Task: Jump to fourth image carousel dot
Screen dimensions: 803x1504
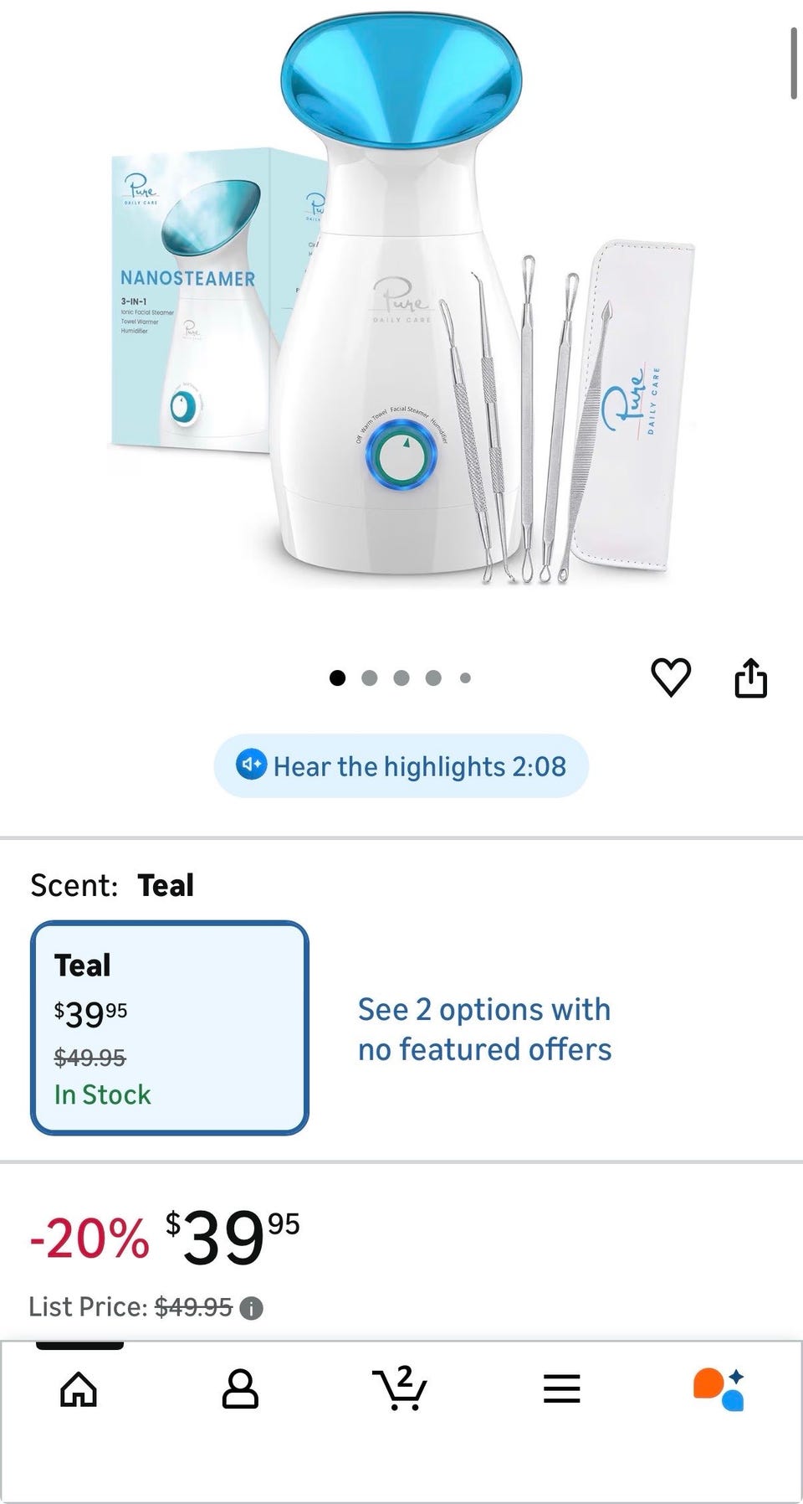Action: coord(433,678)
